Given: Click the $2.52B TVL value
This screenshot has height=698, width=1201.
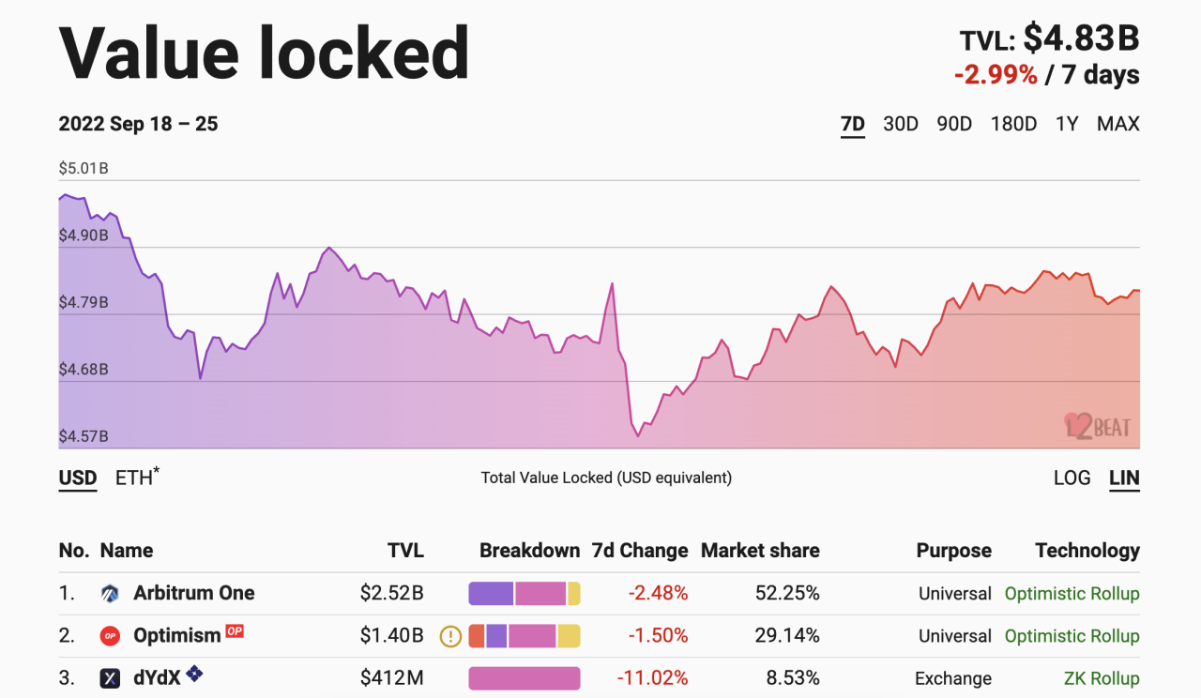Looking at the screenshot, I should pos(392,594).
